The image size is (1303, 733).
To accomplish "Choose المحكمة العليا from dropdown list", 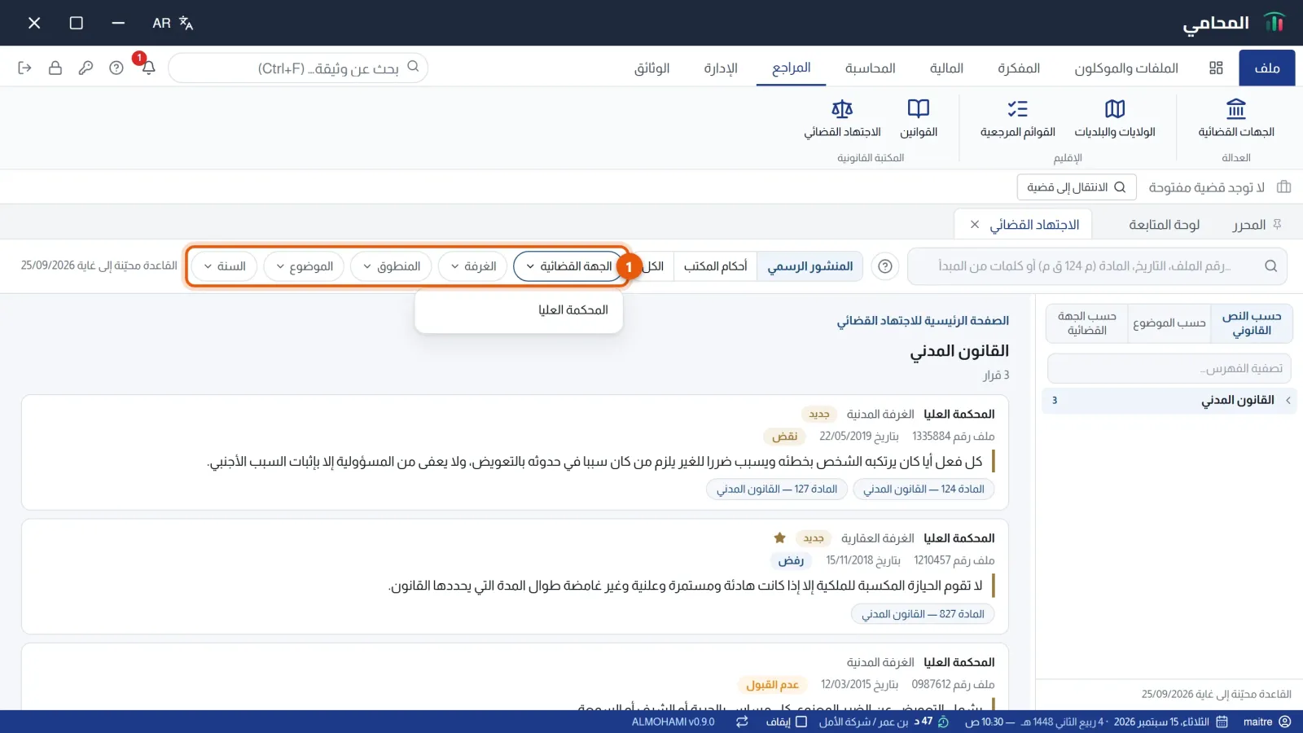I will tap(519, 310).
